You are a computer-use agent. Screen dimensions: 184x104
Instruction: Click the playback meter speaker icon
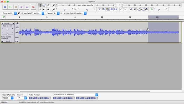[119, 5]
